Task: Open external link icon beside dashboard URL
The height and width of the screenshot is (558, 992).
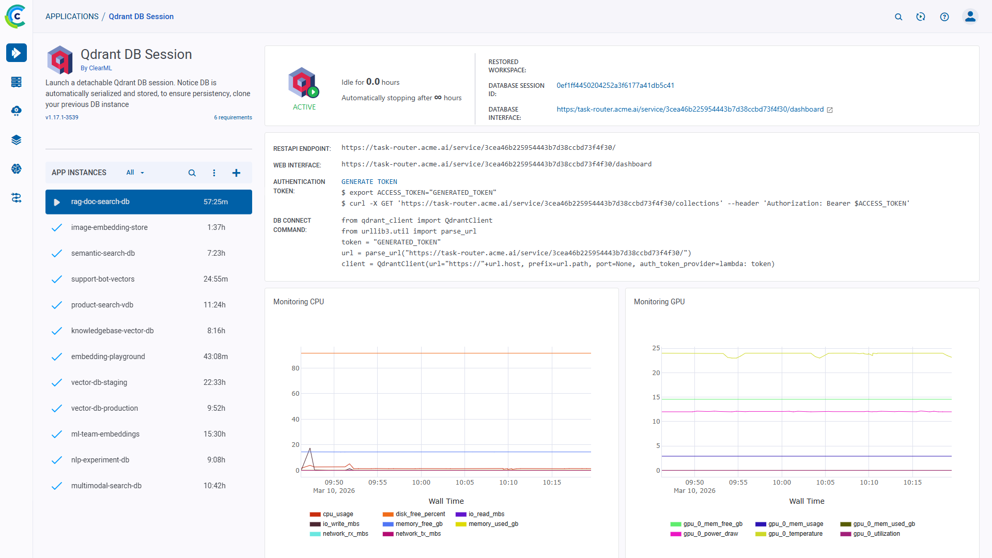Action: [x=830, y=110]
